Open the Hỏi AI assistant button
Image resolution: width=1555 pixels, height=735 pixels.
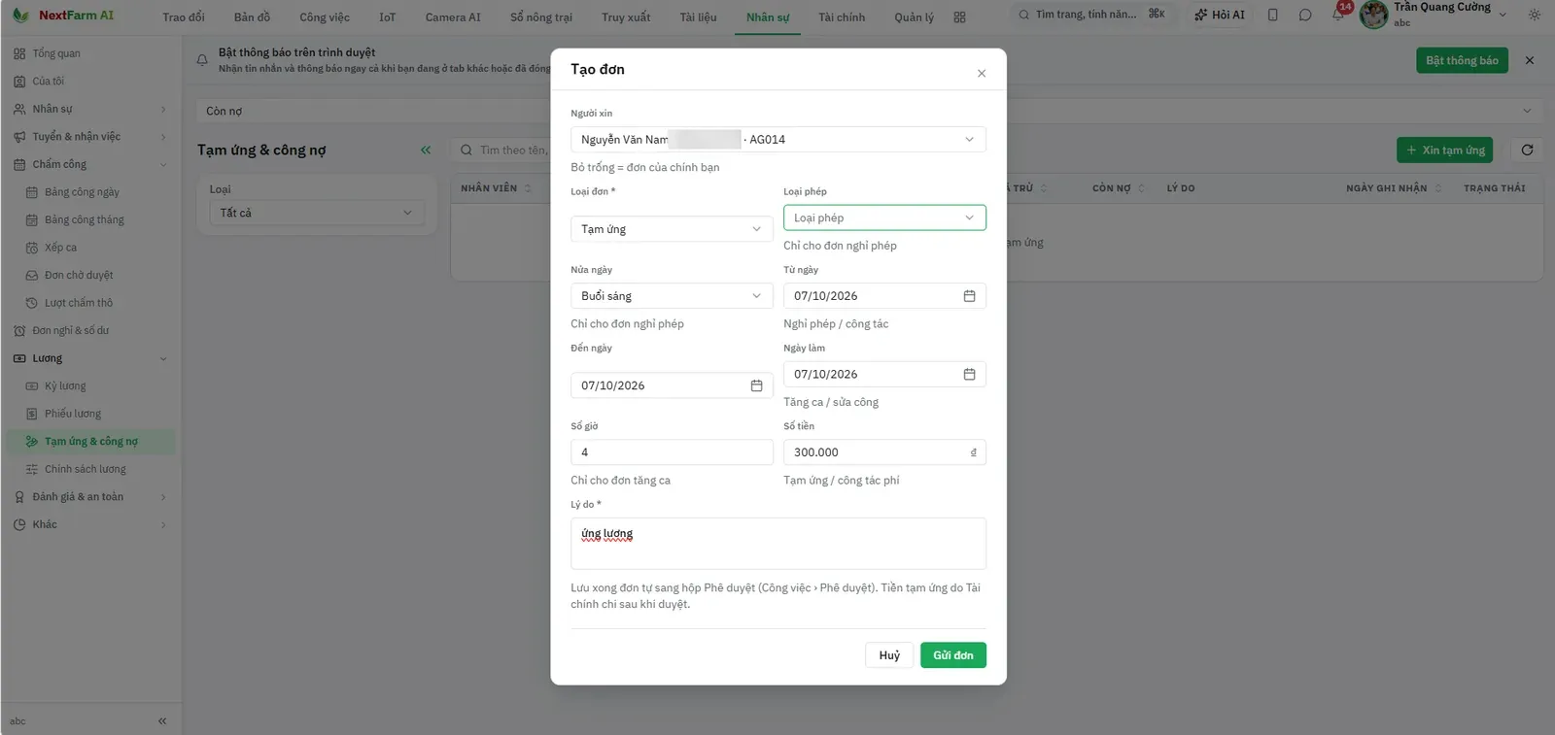click(x=1220, y=16)
